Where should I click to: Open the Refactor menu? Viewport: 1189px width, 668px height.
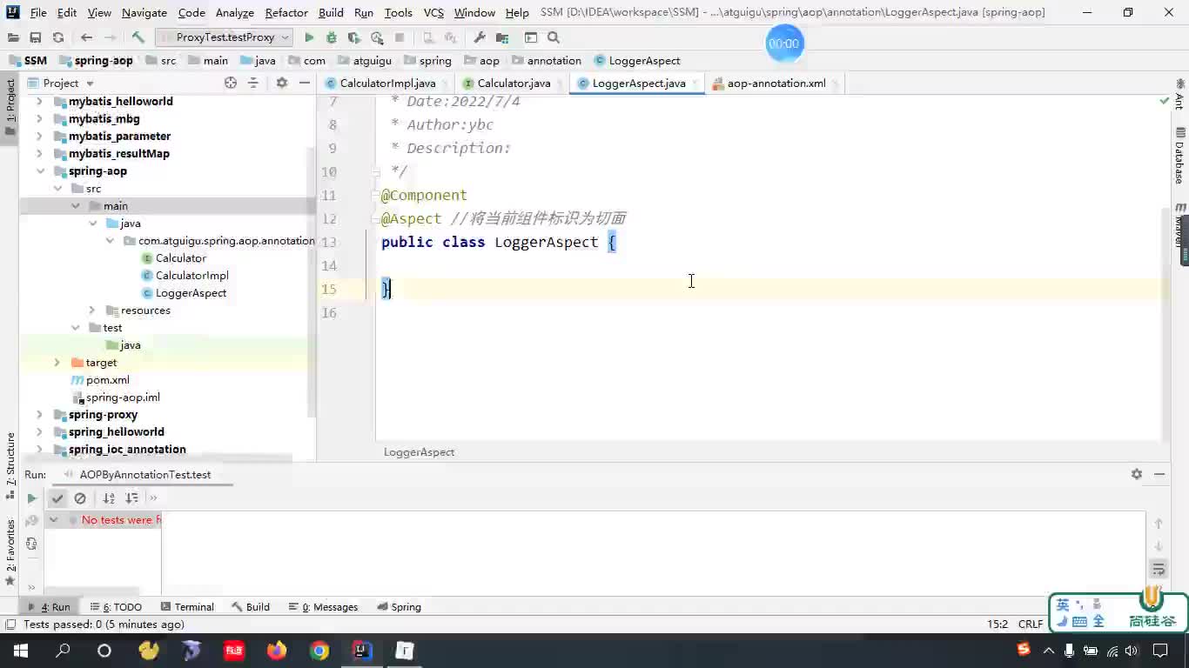(x=286, y=13)
